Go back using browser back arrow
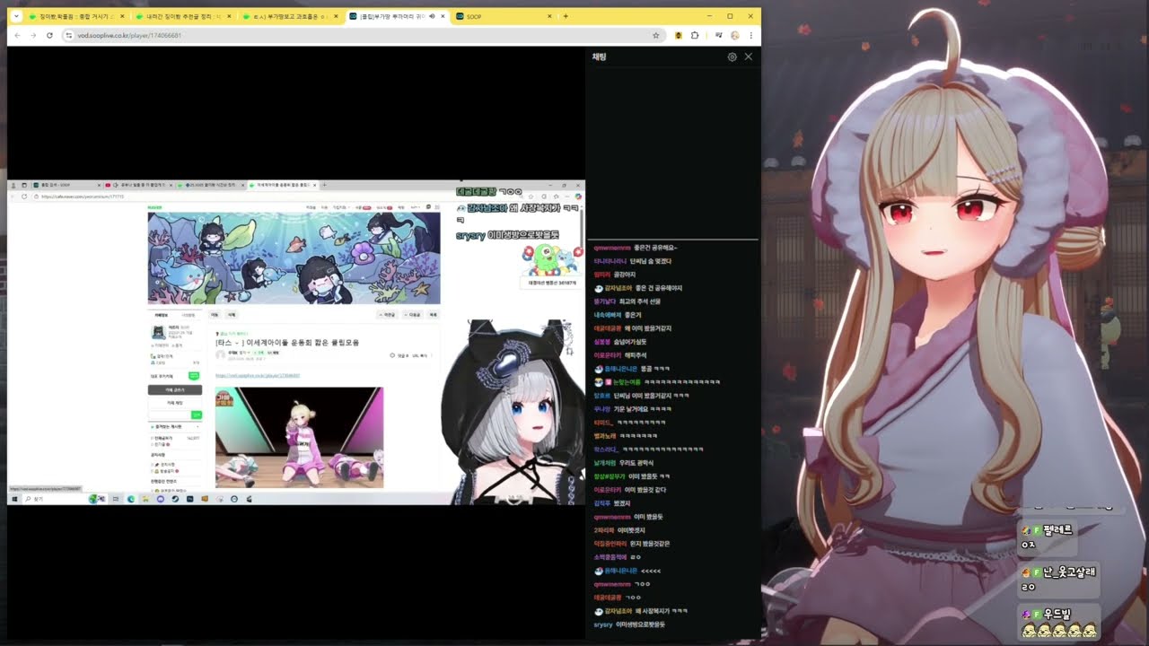Screen dimensions: 1149x646 click(x=17, y=35)
